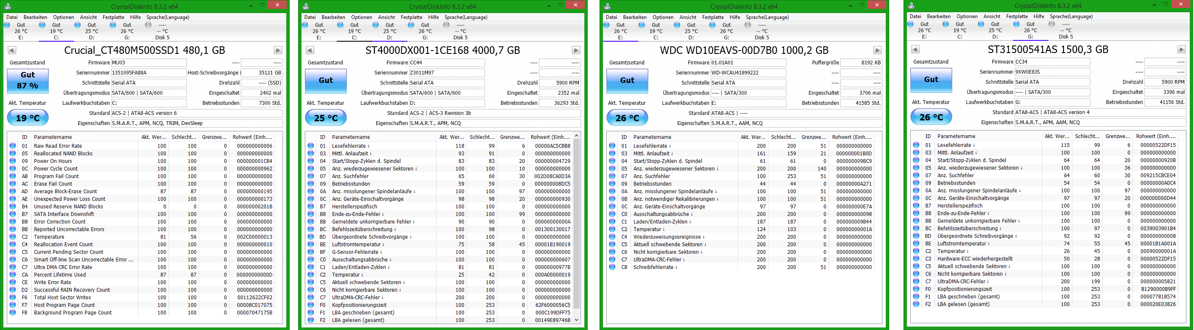
Task: Click Eigenschaften field with TRIM, DevSleep
Action: click(197, 123)
